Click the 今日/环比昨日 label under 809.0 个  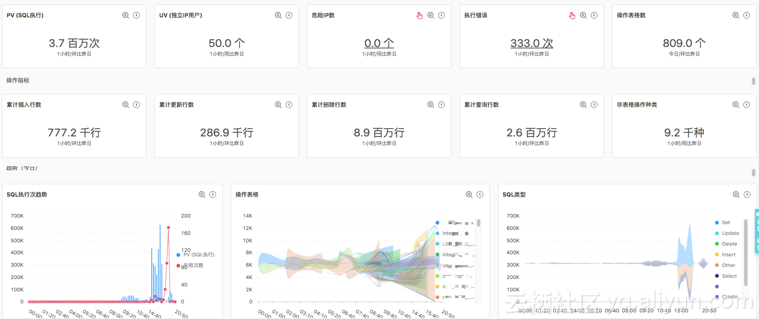pos(684,54)
